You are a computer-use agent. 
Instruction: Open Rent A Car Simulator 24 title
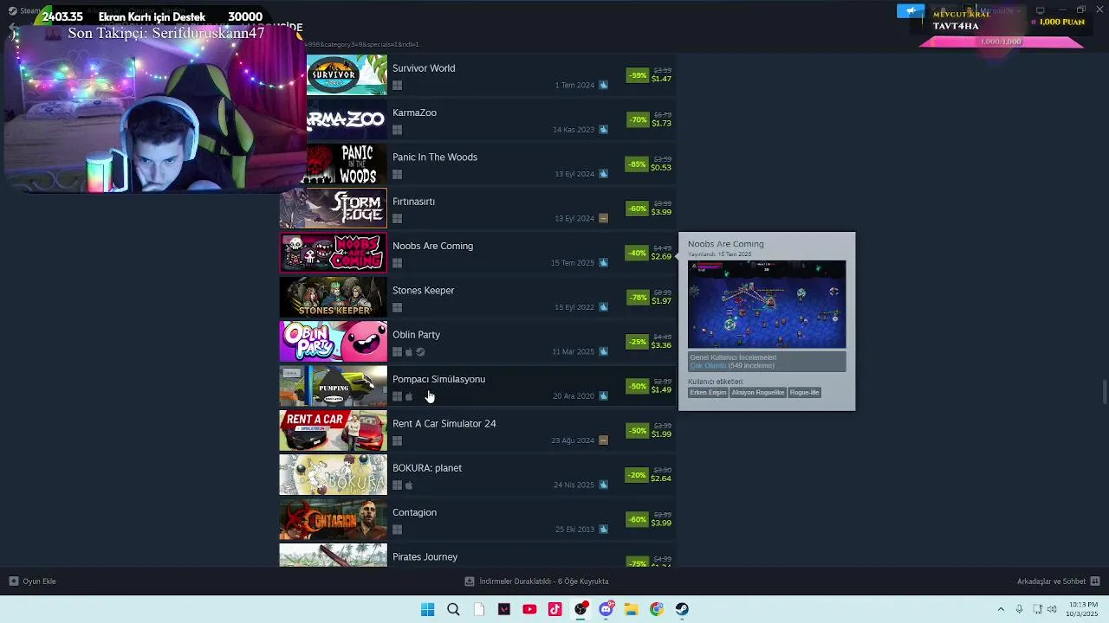(x=444, y=423)
